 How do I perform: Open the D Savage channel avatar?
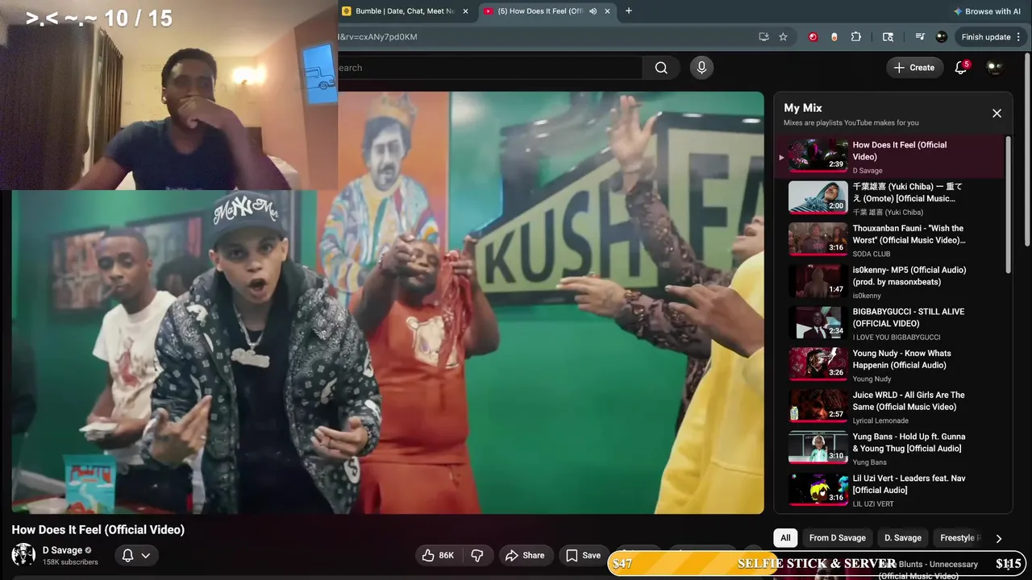(23, 555)
